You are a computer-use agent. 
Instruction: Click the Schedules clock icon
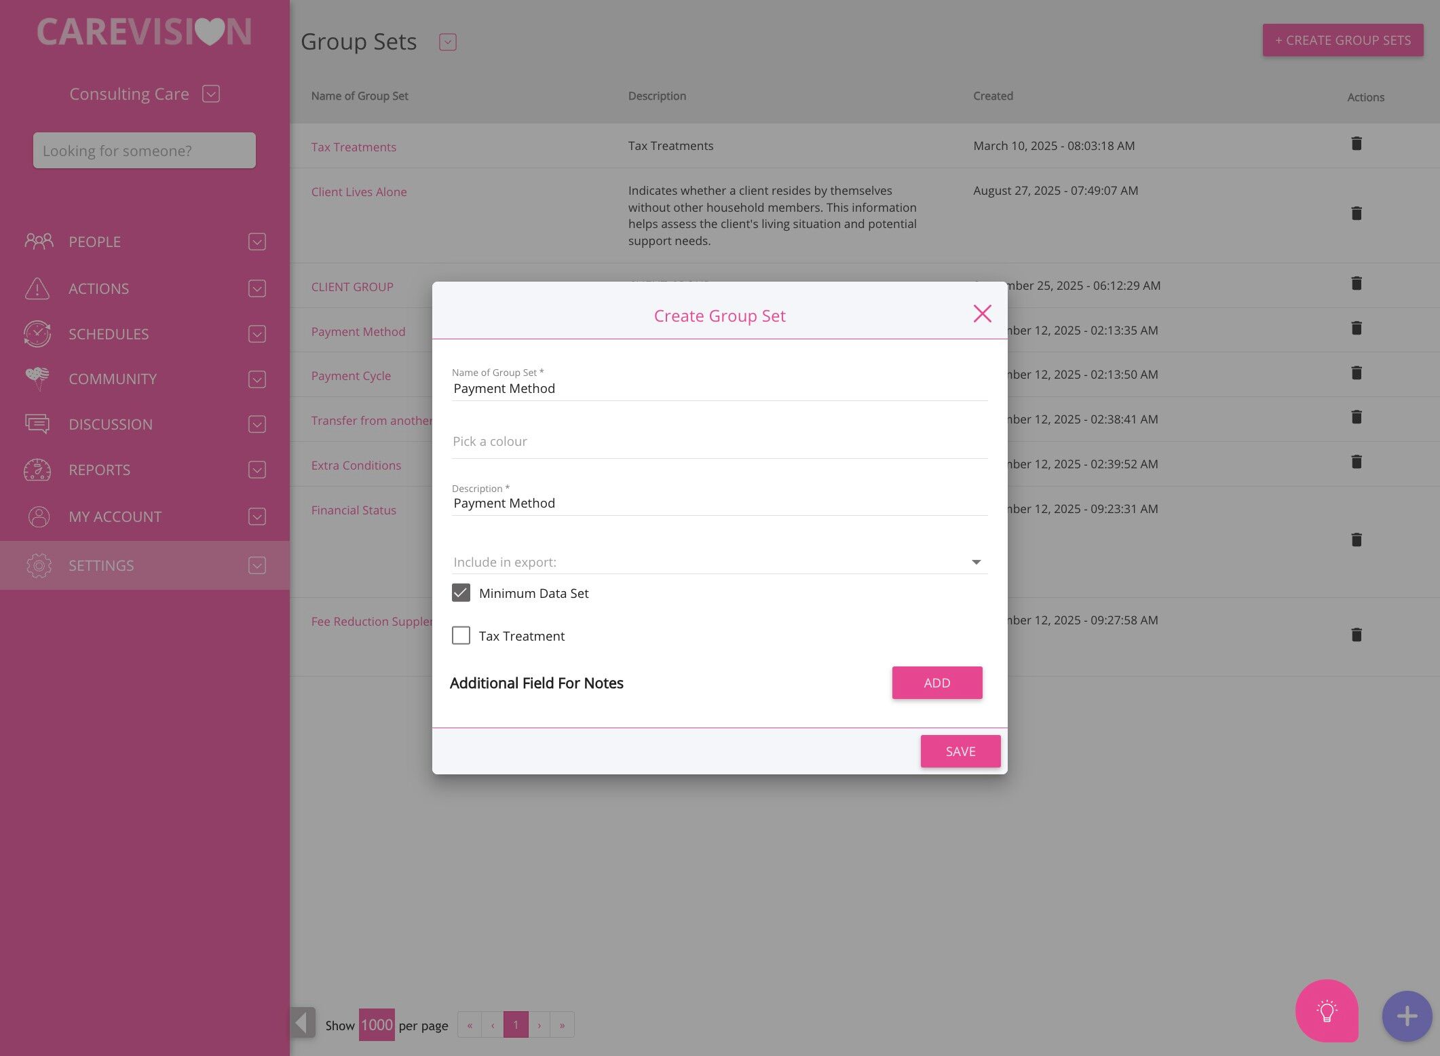[37, 334]
